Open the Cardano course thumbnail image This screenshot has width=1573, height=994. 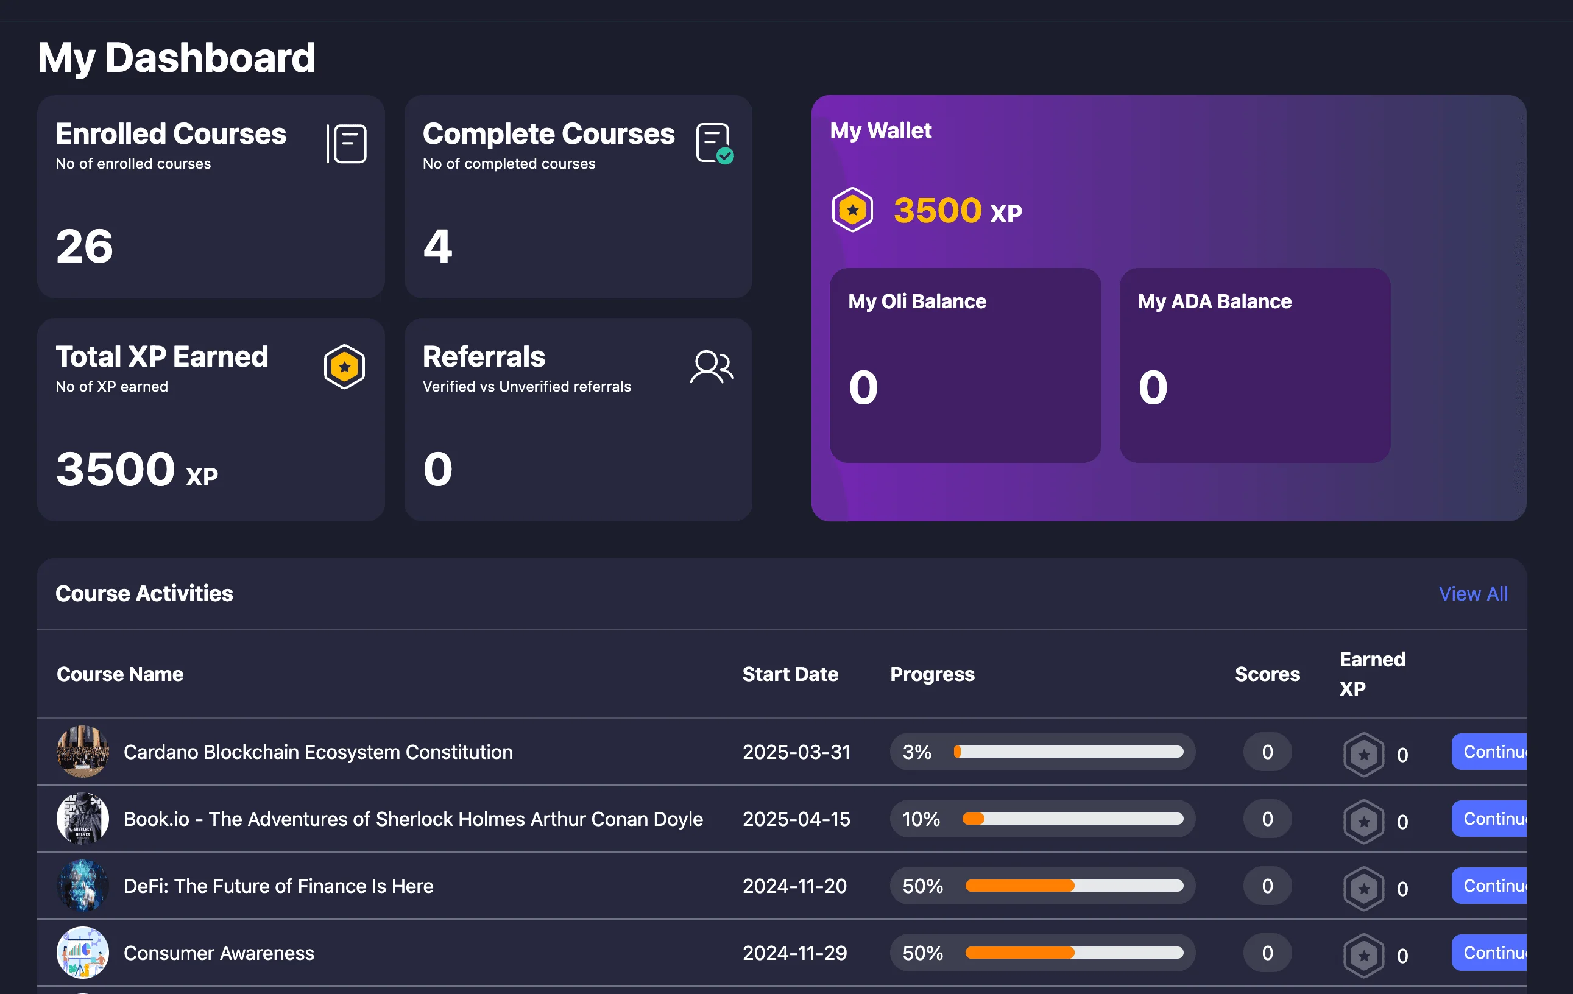tap(82, 752)
